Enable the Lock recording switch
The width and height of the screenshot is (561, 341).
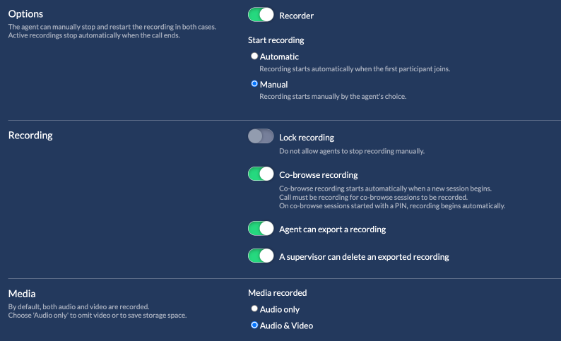click(x=261, y=137)
